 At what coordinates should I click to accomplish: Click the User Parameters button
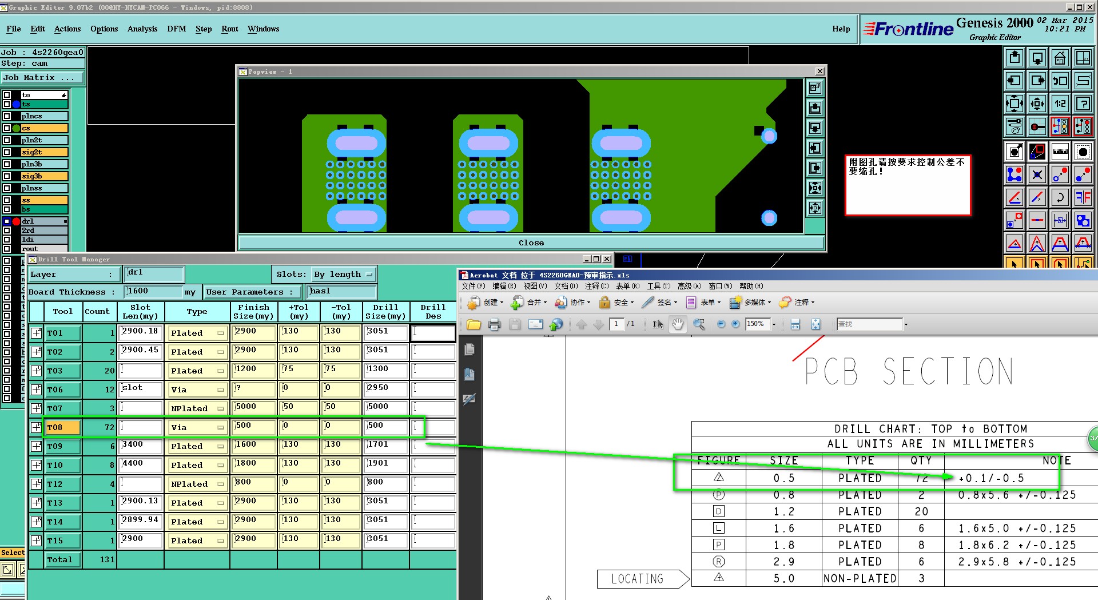[x=253, y=292]
